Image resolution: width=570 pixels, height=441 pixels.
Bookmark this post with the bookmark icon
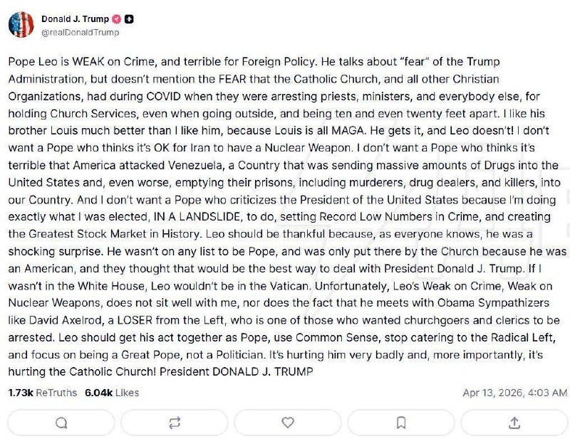pos(401,423)
